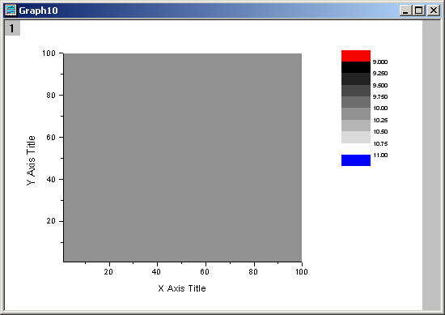Click the 100 tick label on X axis

point(302,272)
